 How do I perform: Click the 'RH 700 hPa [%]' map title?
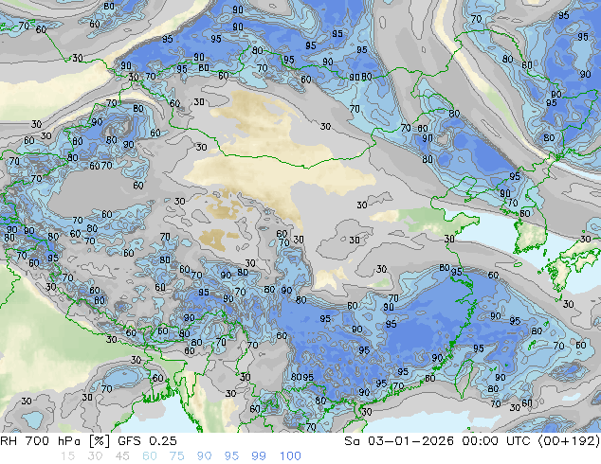coord(56,441)
